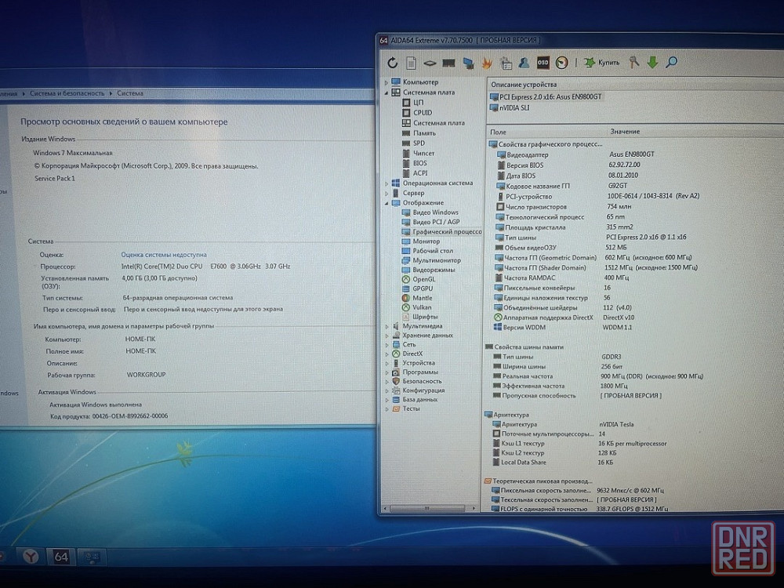Click the Control Panel taskbar button
Image resolution: width=784 pixels, height=588 pixels.
tap(92, 557)
